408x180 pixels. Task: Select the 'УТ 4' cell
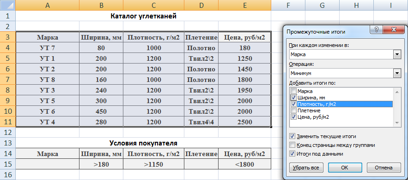47,122
